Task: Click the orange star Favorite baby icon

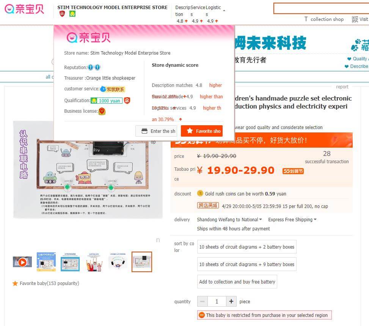Action: pos(15,283)
